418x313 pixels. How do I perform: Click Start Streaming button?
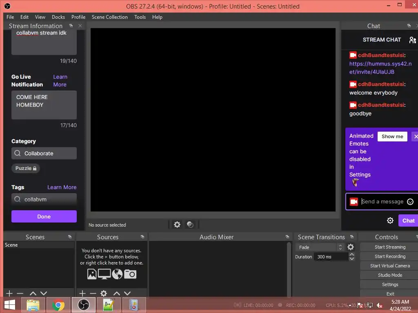390,247
